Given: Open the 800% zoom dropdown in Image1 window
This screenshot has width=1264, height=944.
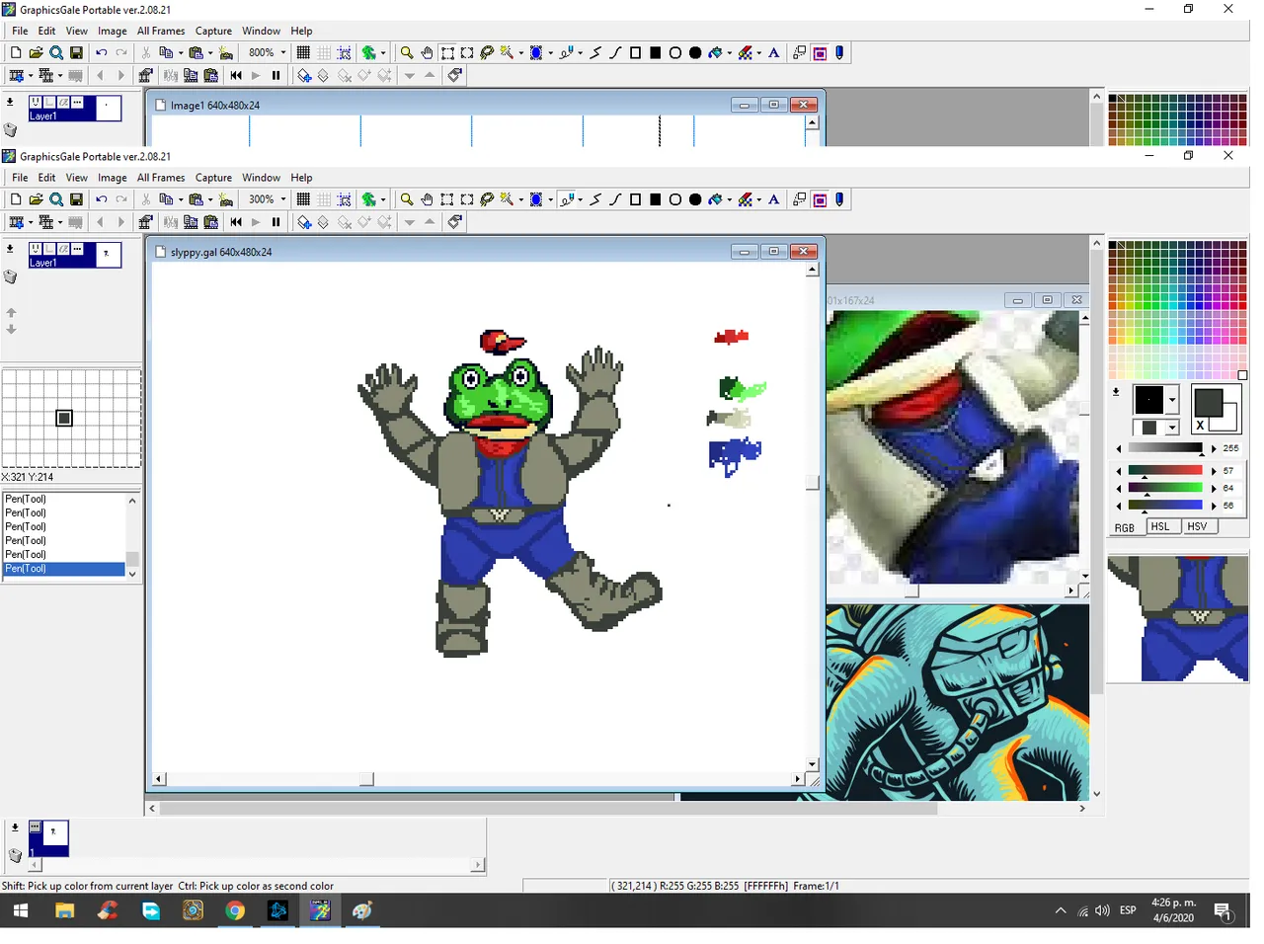Looking at the screenshot, I should pos(283,52).
